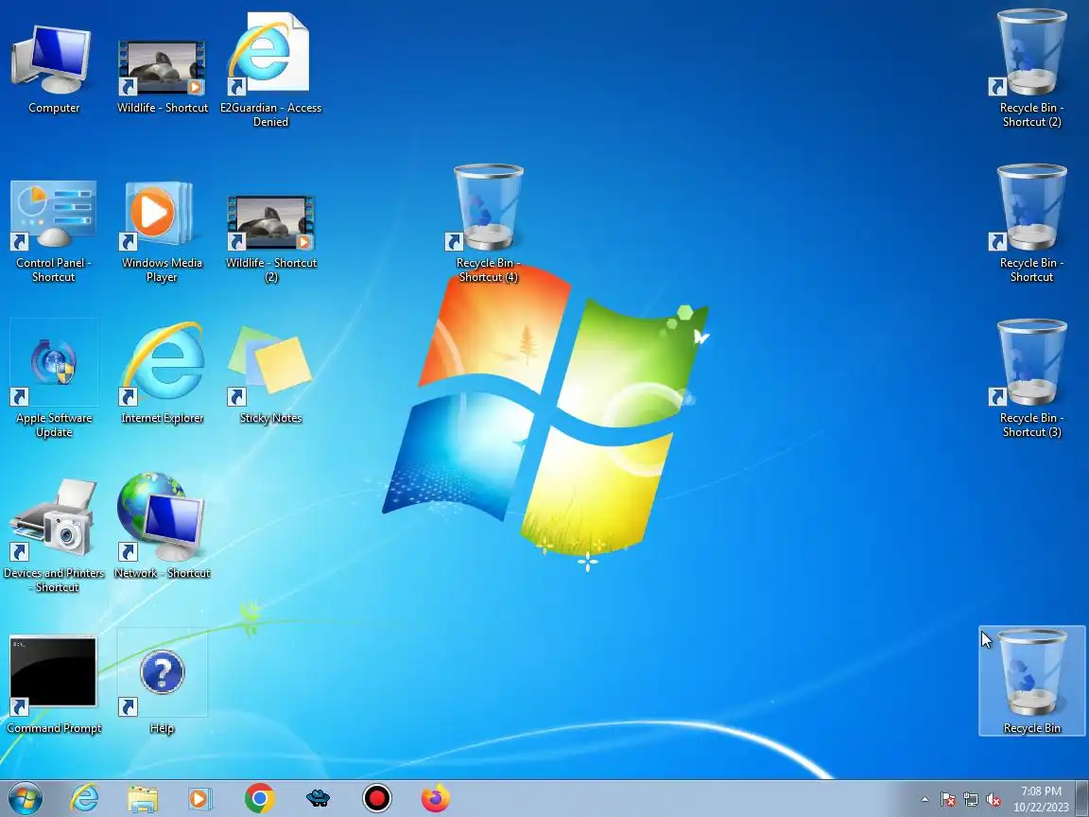Click the red record button taskbar icon
Image resolution: width=1089 pixels, height=817 pixels.
pyautogui.click(x=377, y=798)
